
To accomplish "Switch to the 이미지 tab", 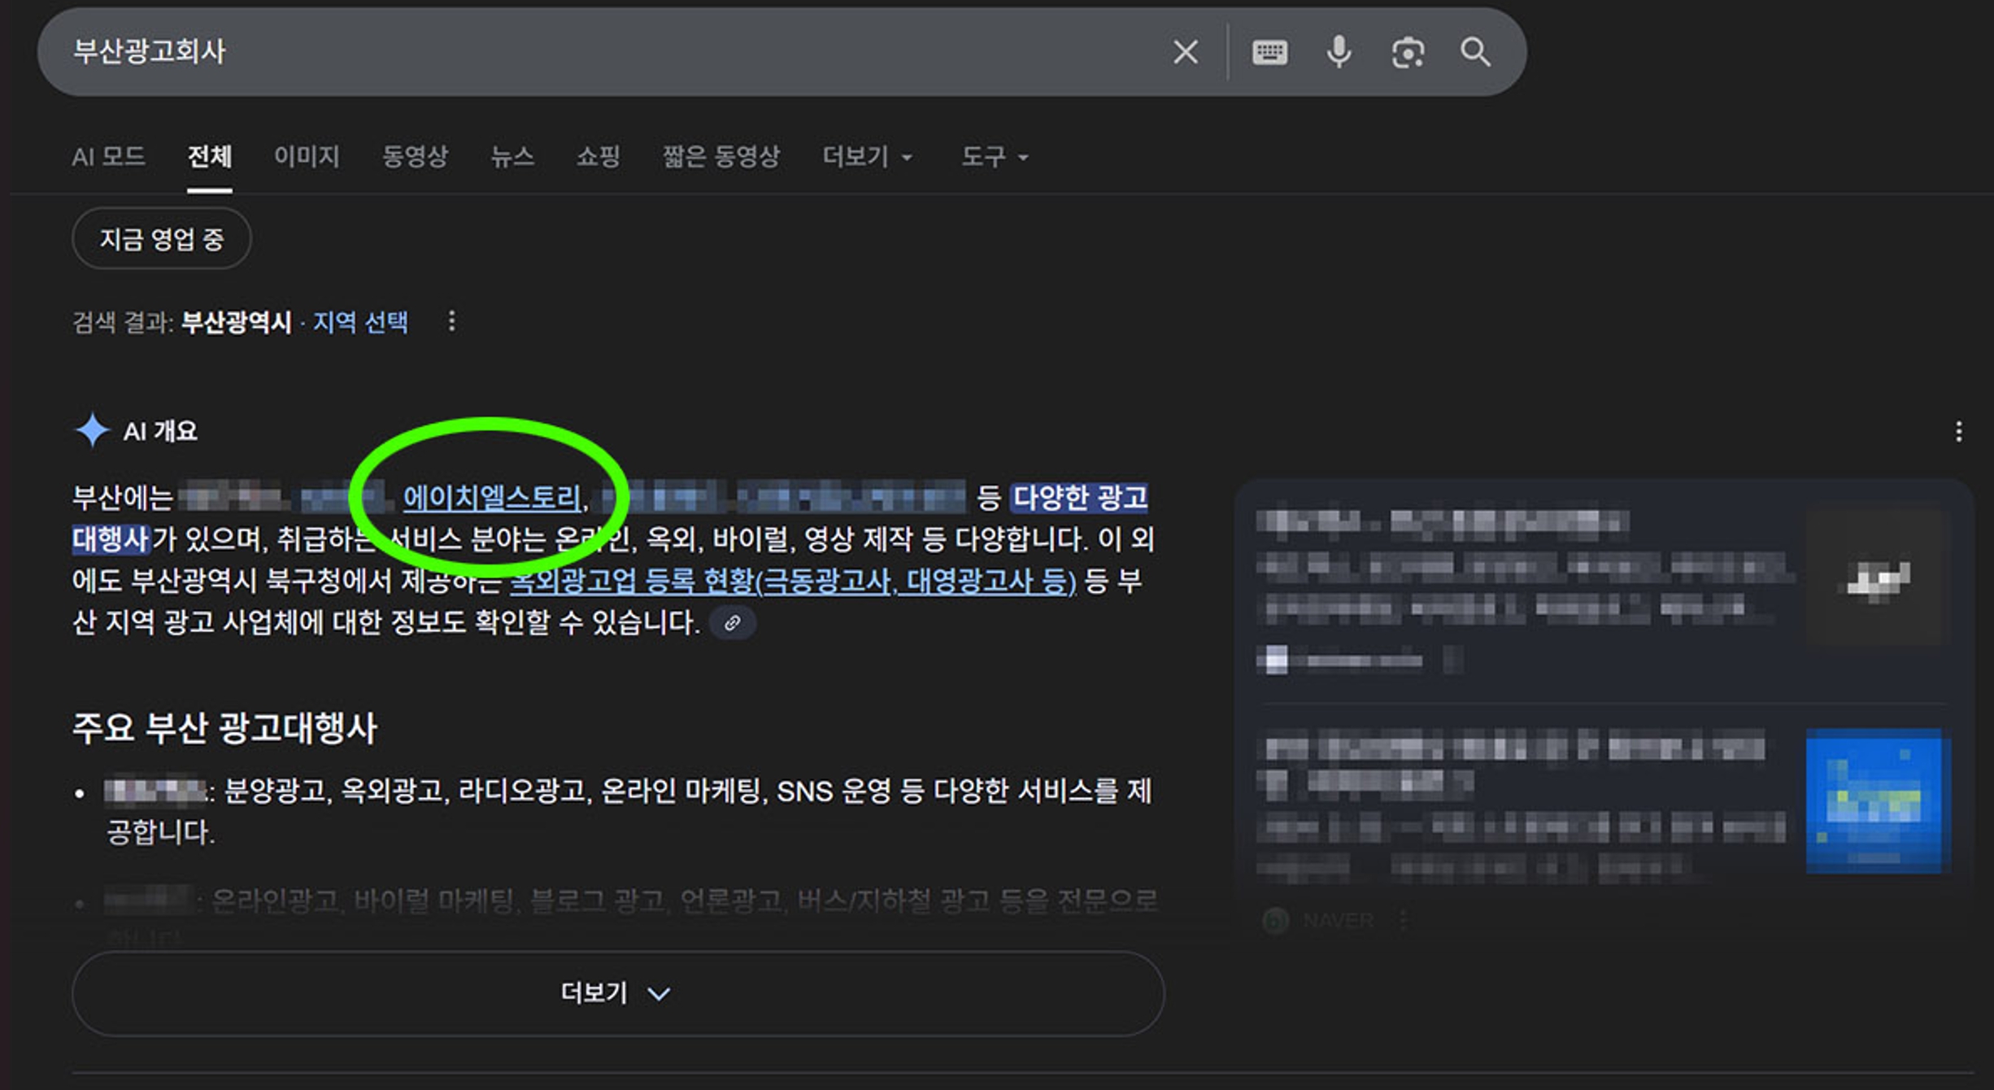I will click(x=306, y=156).
